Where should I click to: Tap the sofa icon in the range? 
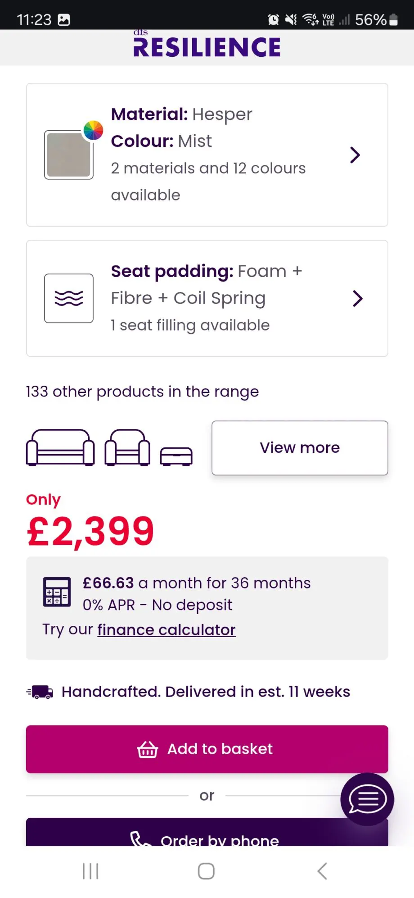pos(61,447)
